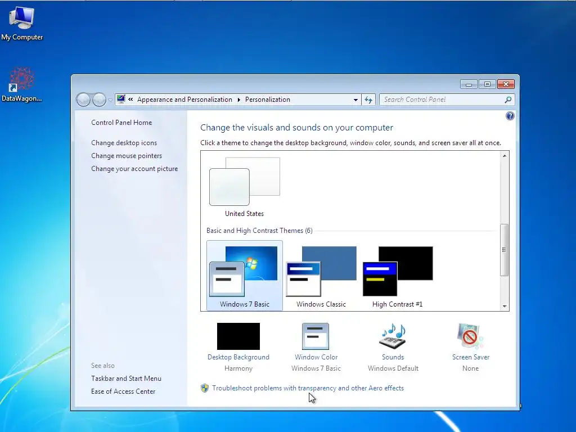Open Change your account picture
This screenshot has width=576, height=432.
click(x=134, y=169)
